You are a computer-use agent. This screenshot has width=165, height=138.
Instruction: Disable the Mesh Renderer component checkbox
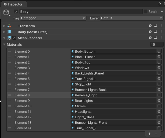click(x=14, y=38)
